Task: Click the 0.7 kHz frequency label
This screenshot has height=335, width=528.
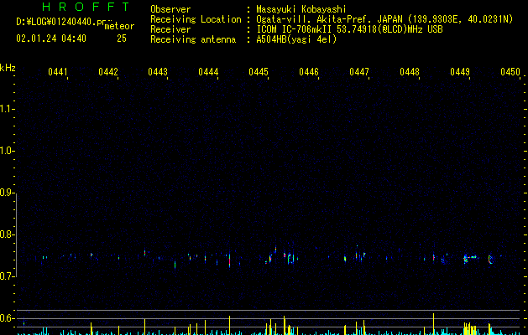Action: coord(7,276)
